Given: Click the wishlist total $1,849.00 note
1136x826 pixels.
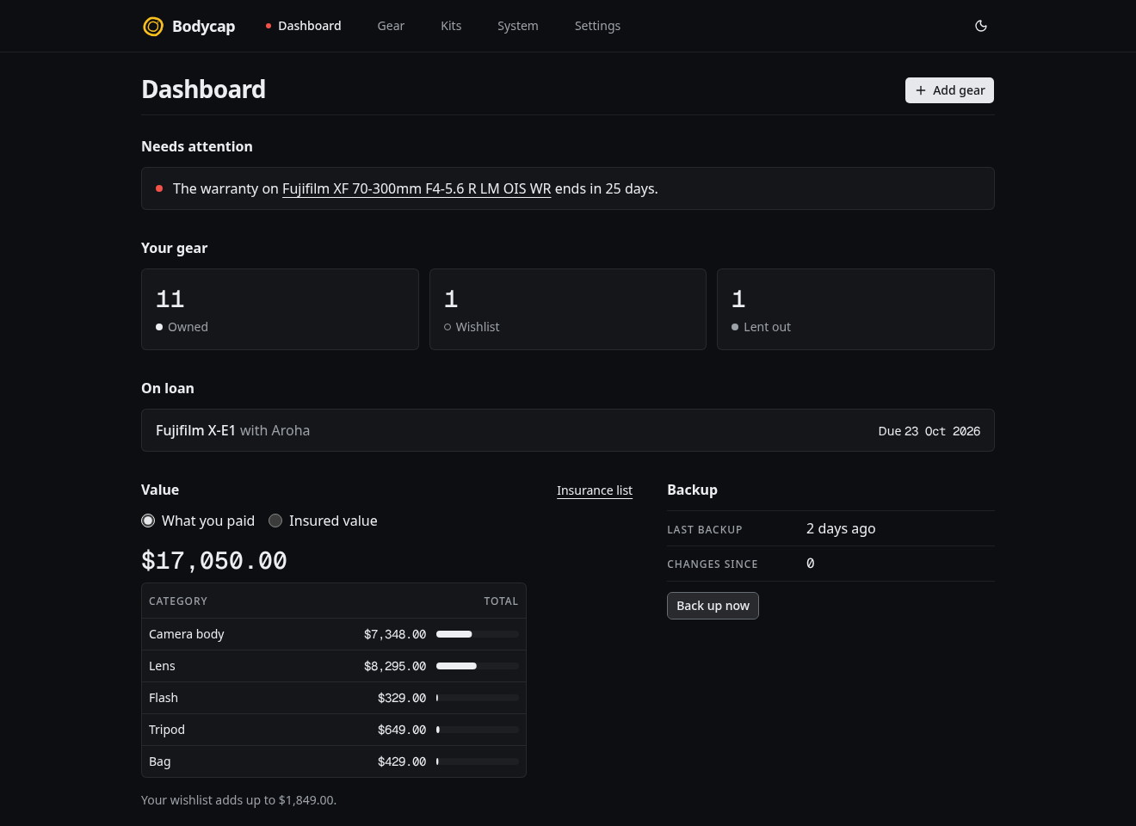Looking at the screenshot, I should coord(238,800).
